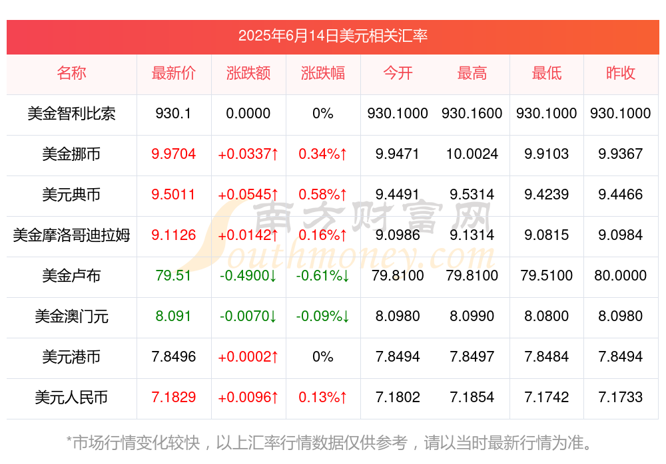666x464 pixels.
Task: Click the 今开 column header
Action: (398, 73)
